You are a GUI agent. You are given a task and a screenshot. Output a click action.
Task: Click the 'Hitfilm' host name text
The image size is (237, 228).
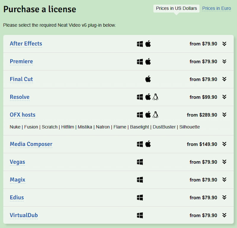[68, 127]
